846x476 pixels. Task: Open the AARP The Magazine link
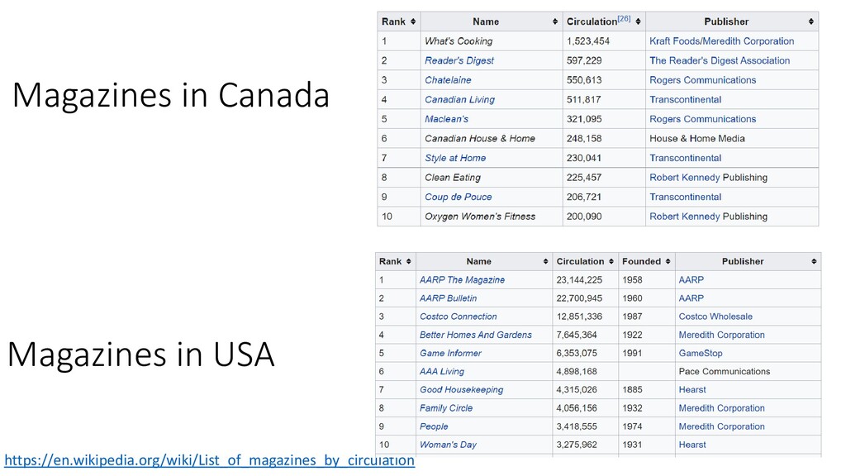pos(462,279)
